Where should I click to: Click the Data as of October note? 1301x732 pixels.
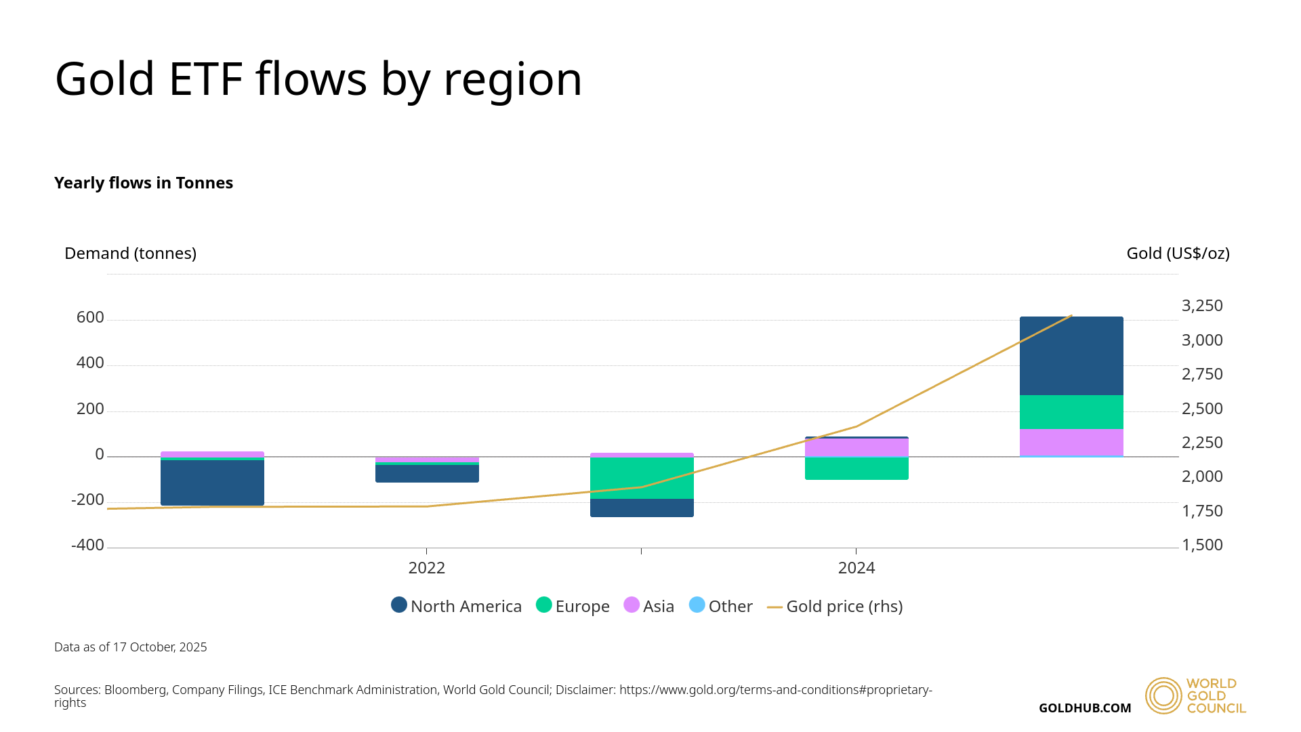[131, 647]
